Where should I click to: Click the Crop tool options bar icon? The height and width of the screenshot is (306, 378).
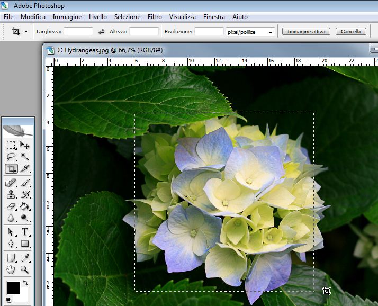tap(16, 31)
